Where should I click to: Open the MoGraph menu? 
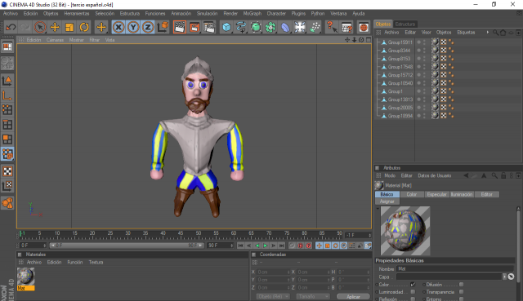click(x=253, y=13)
